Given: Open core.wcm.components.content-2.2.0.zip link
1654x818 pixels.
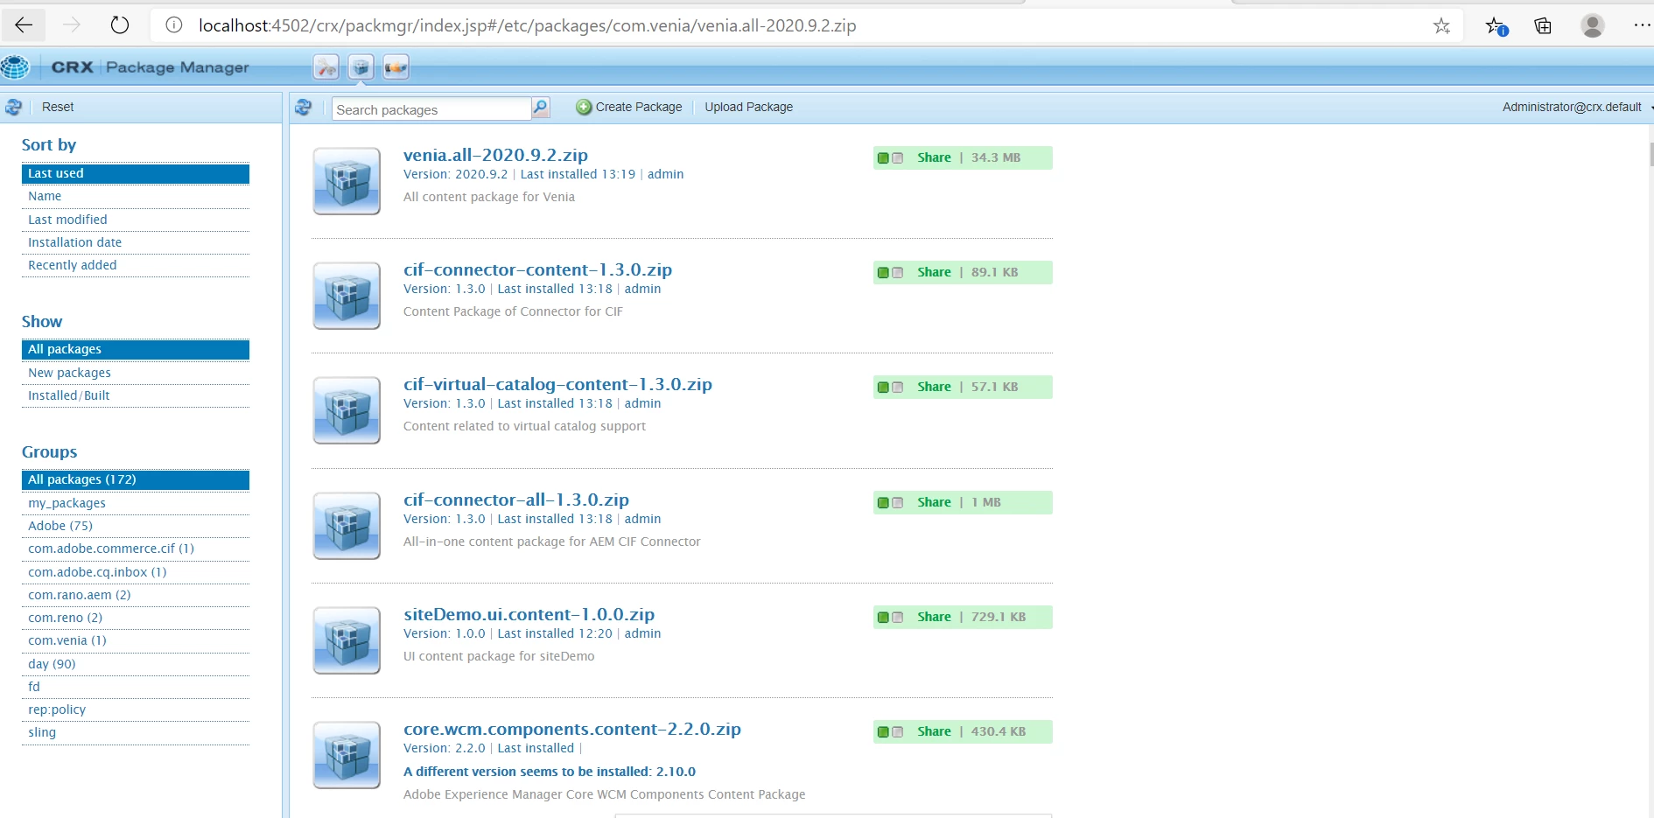Looking at the screenshot, I should 572,729.
